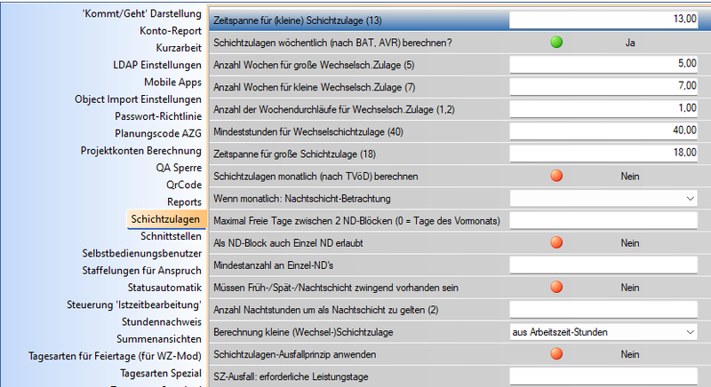
Task: Click the 'Mindestanzahl an Einzel-ND's' input field
Action: click(x=604, y=265)
